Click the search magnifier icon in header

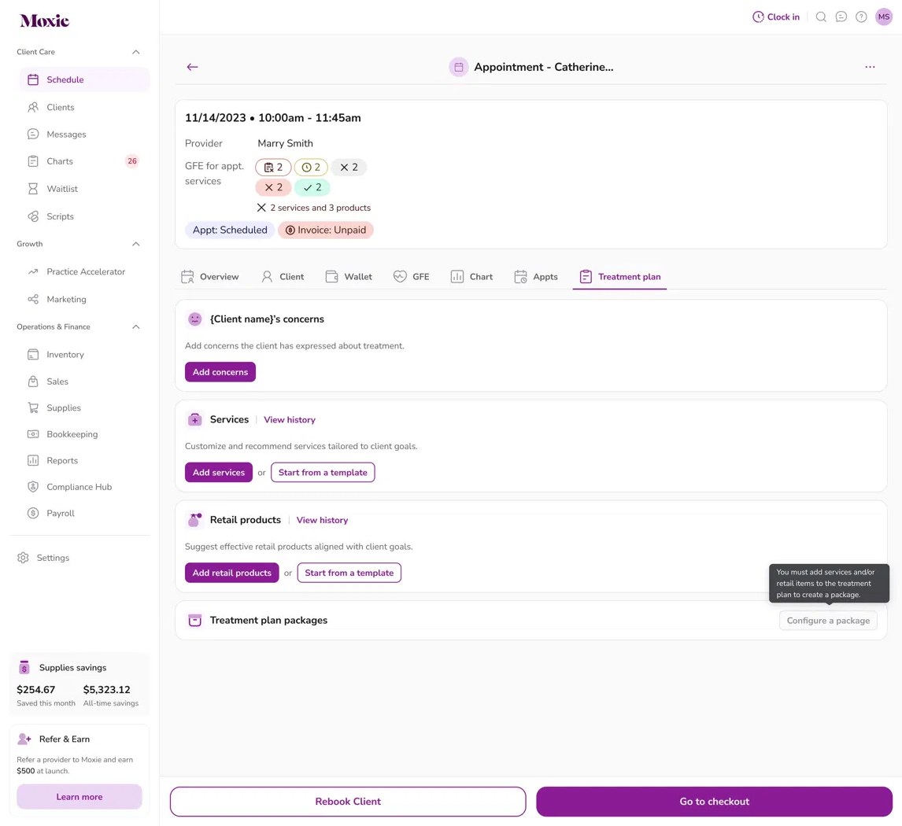pyautogui.click(x=821, y=17)
